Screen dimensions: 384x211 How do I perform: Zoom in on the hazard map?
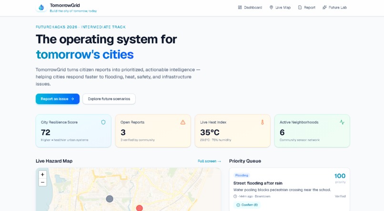click(42, 174)
